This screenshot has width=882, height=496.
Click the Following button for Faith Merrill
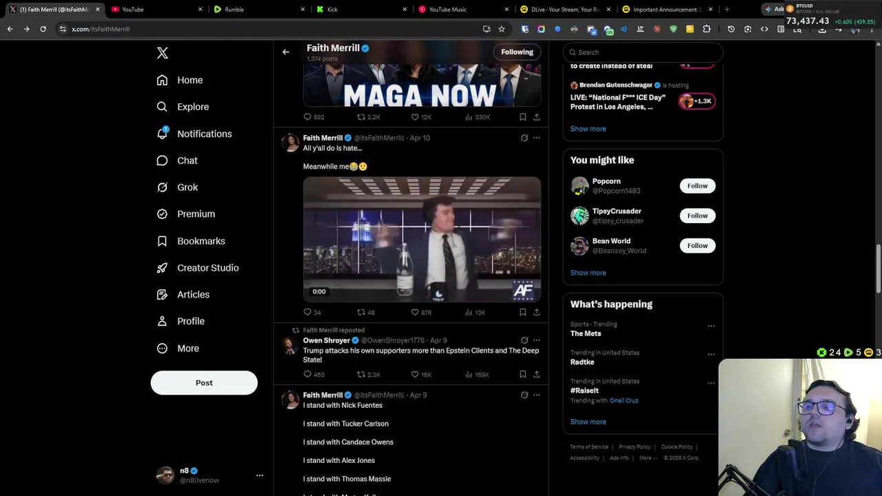click(517, 52)
